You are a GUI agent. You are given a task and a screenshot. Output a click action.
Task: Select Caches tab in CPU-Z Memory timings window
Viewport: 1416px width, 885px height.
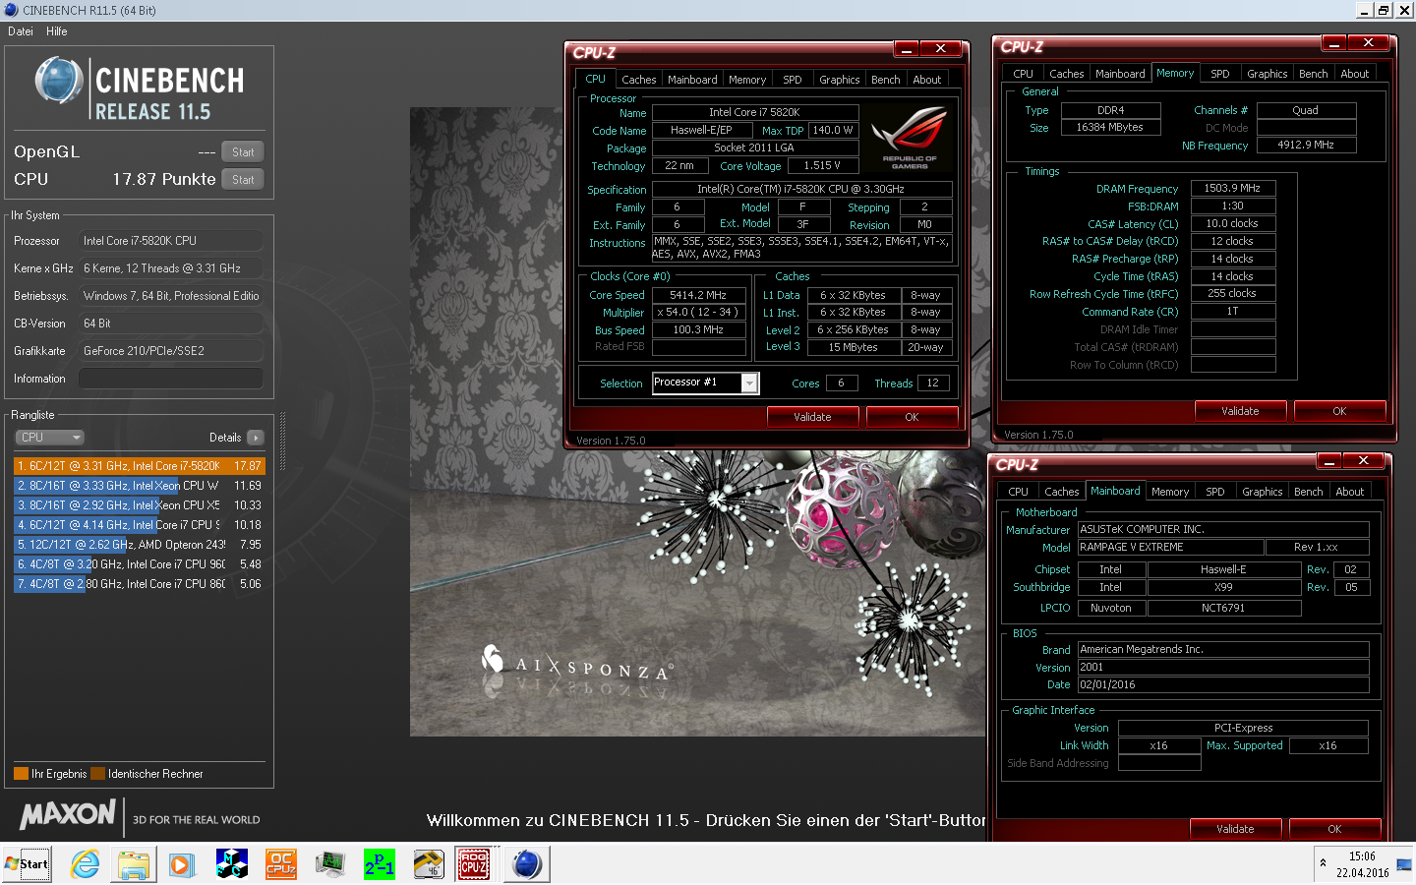coord(1067,74)
